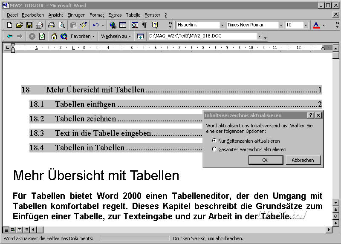Viewport: 341px width, 244px height.
Task: Click the horizontal scrollbar right arrow
Action: [329, 230]
